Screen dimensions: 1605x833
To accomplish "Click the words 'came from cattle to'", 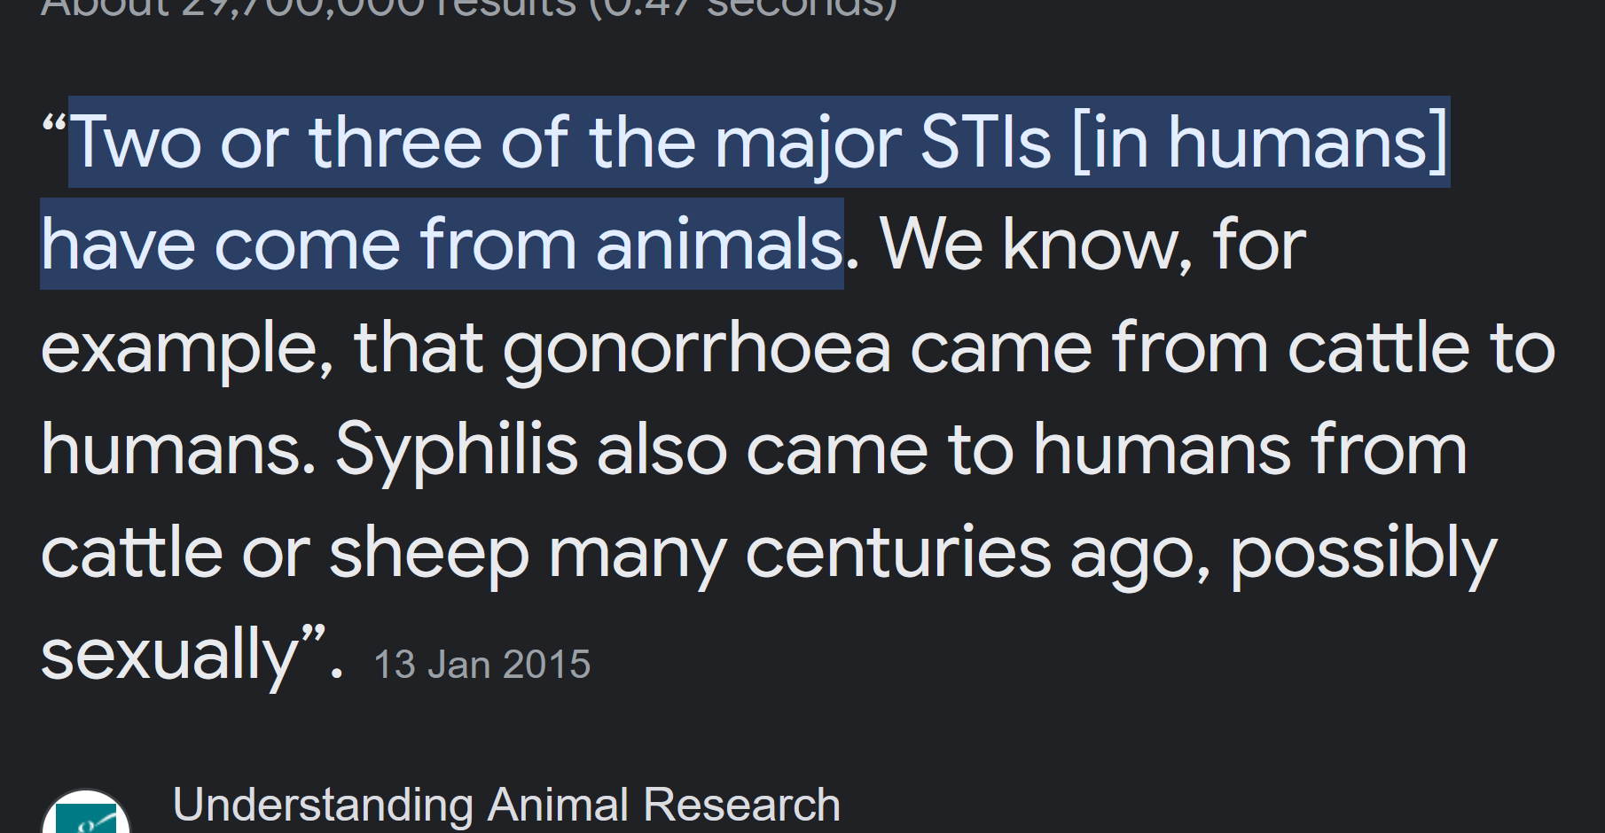I will [1233, 347].
